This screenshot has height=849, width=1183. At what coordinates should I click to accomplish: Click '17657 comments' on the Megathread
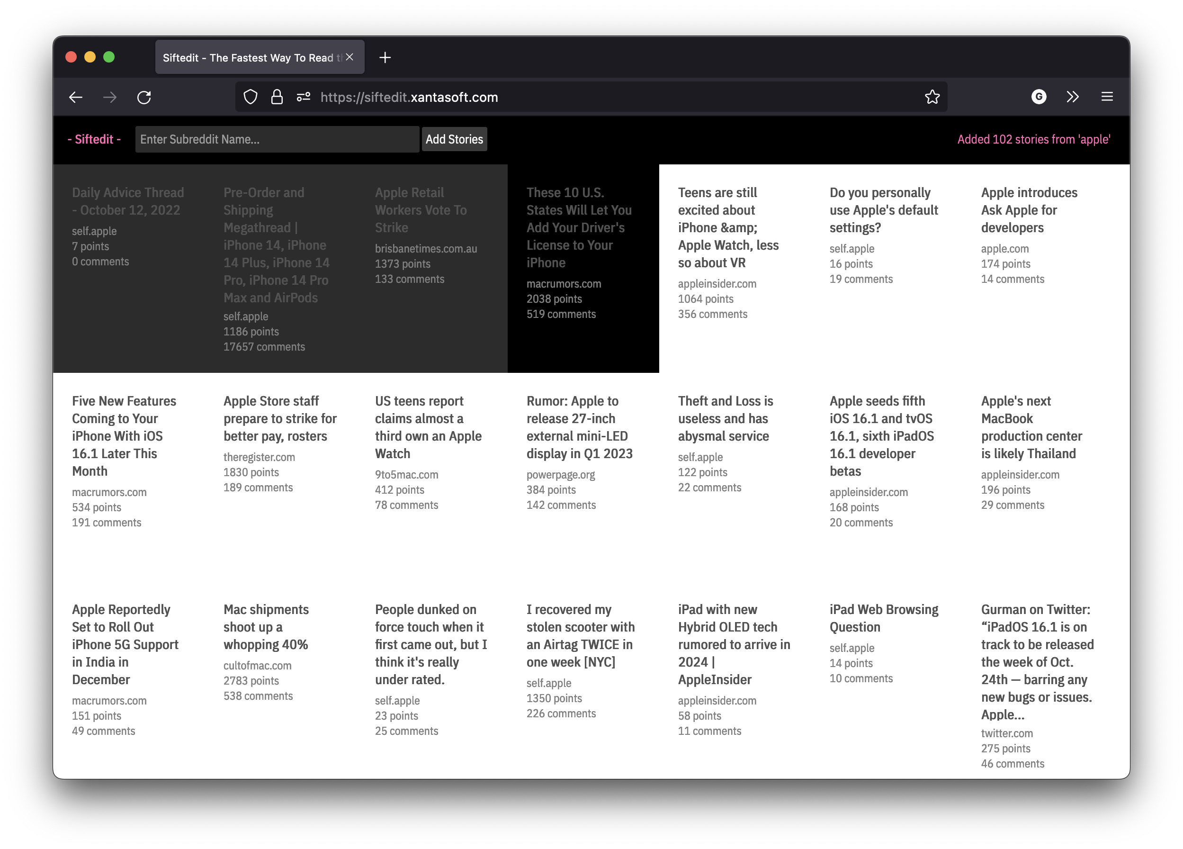[x=264, y=346]
